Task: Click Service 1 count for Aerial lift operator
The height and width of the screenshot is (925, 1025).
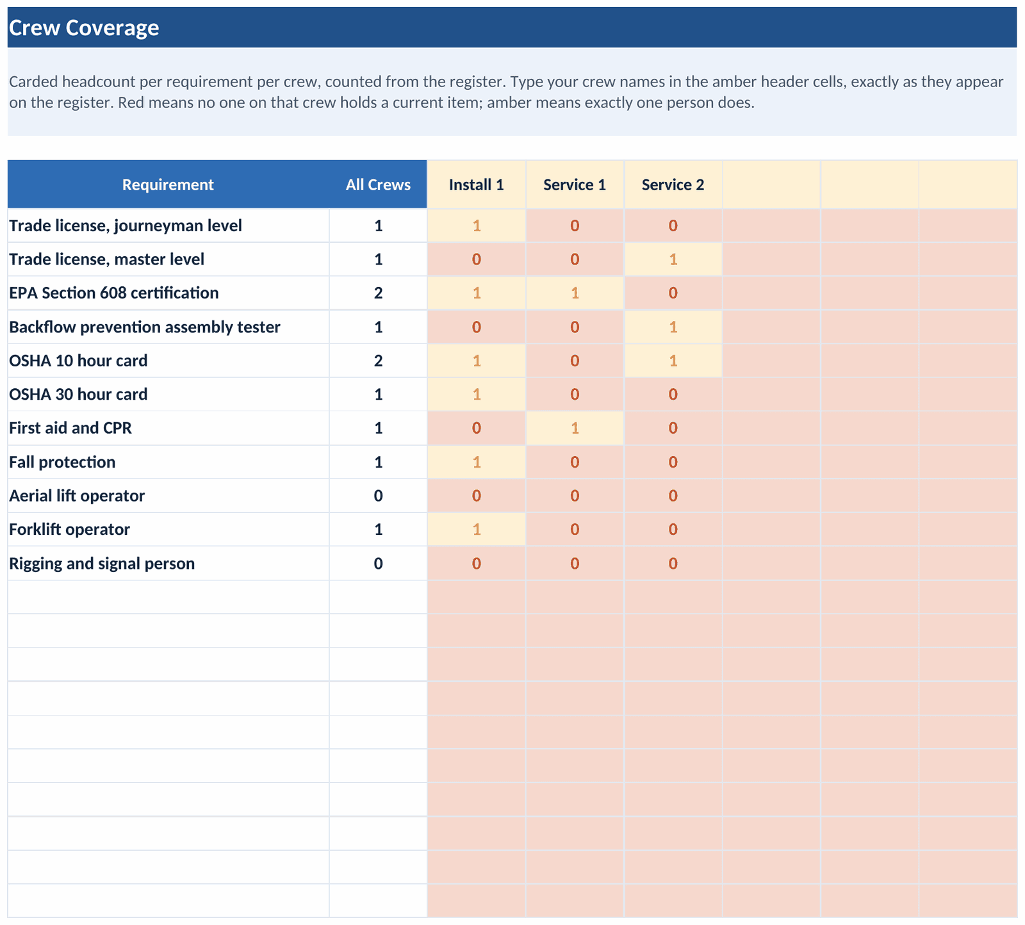Action: pyautogui.click(x=575, y=496)
